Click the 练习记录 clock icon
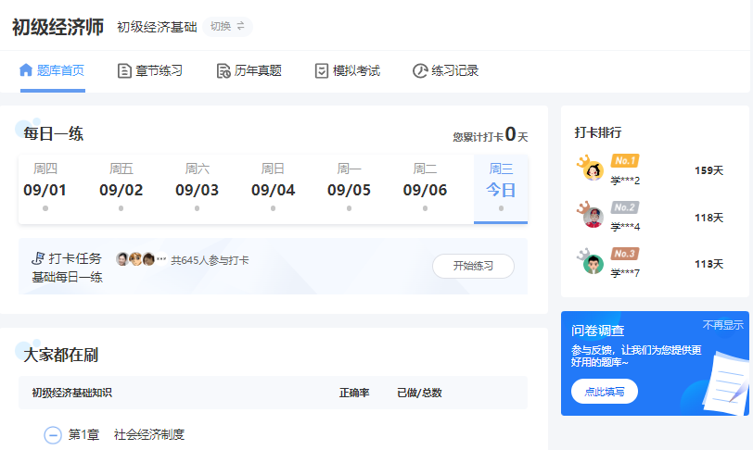Viewport: 753px width, 450px height. (419, 70)
